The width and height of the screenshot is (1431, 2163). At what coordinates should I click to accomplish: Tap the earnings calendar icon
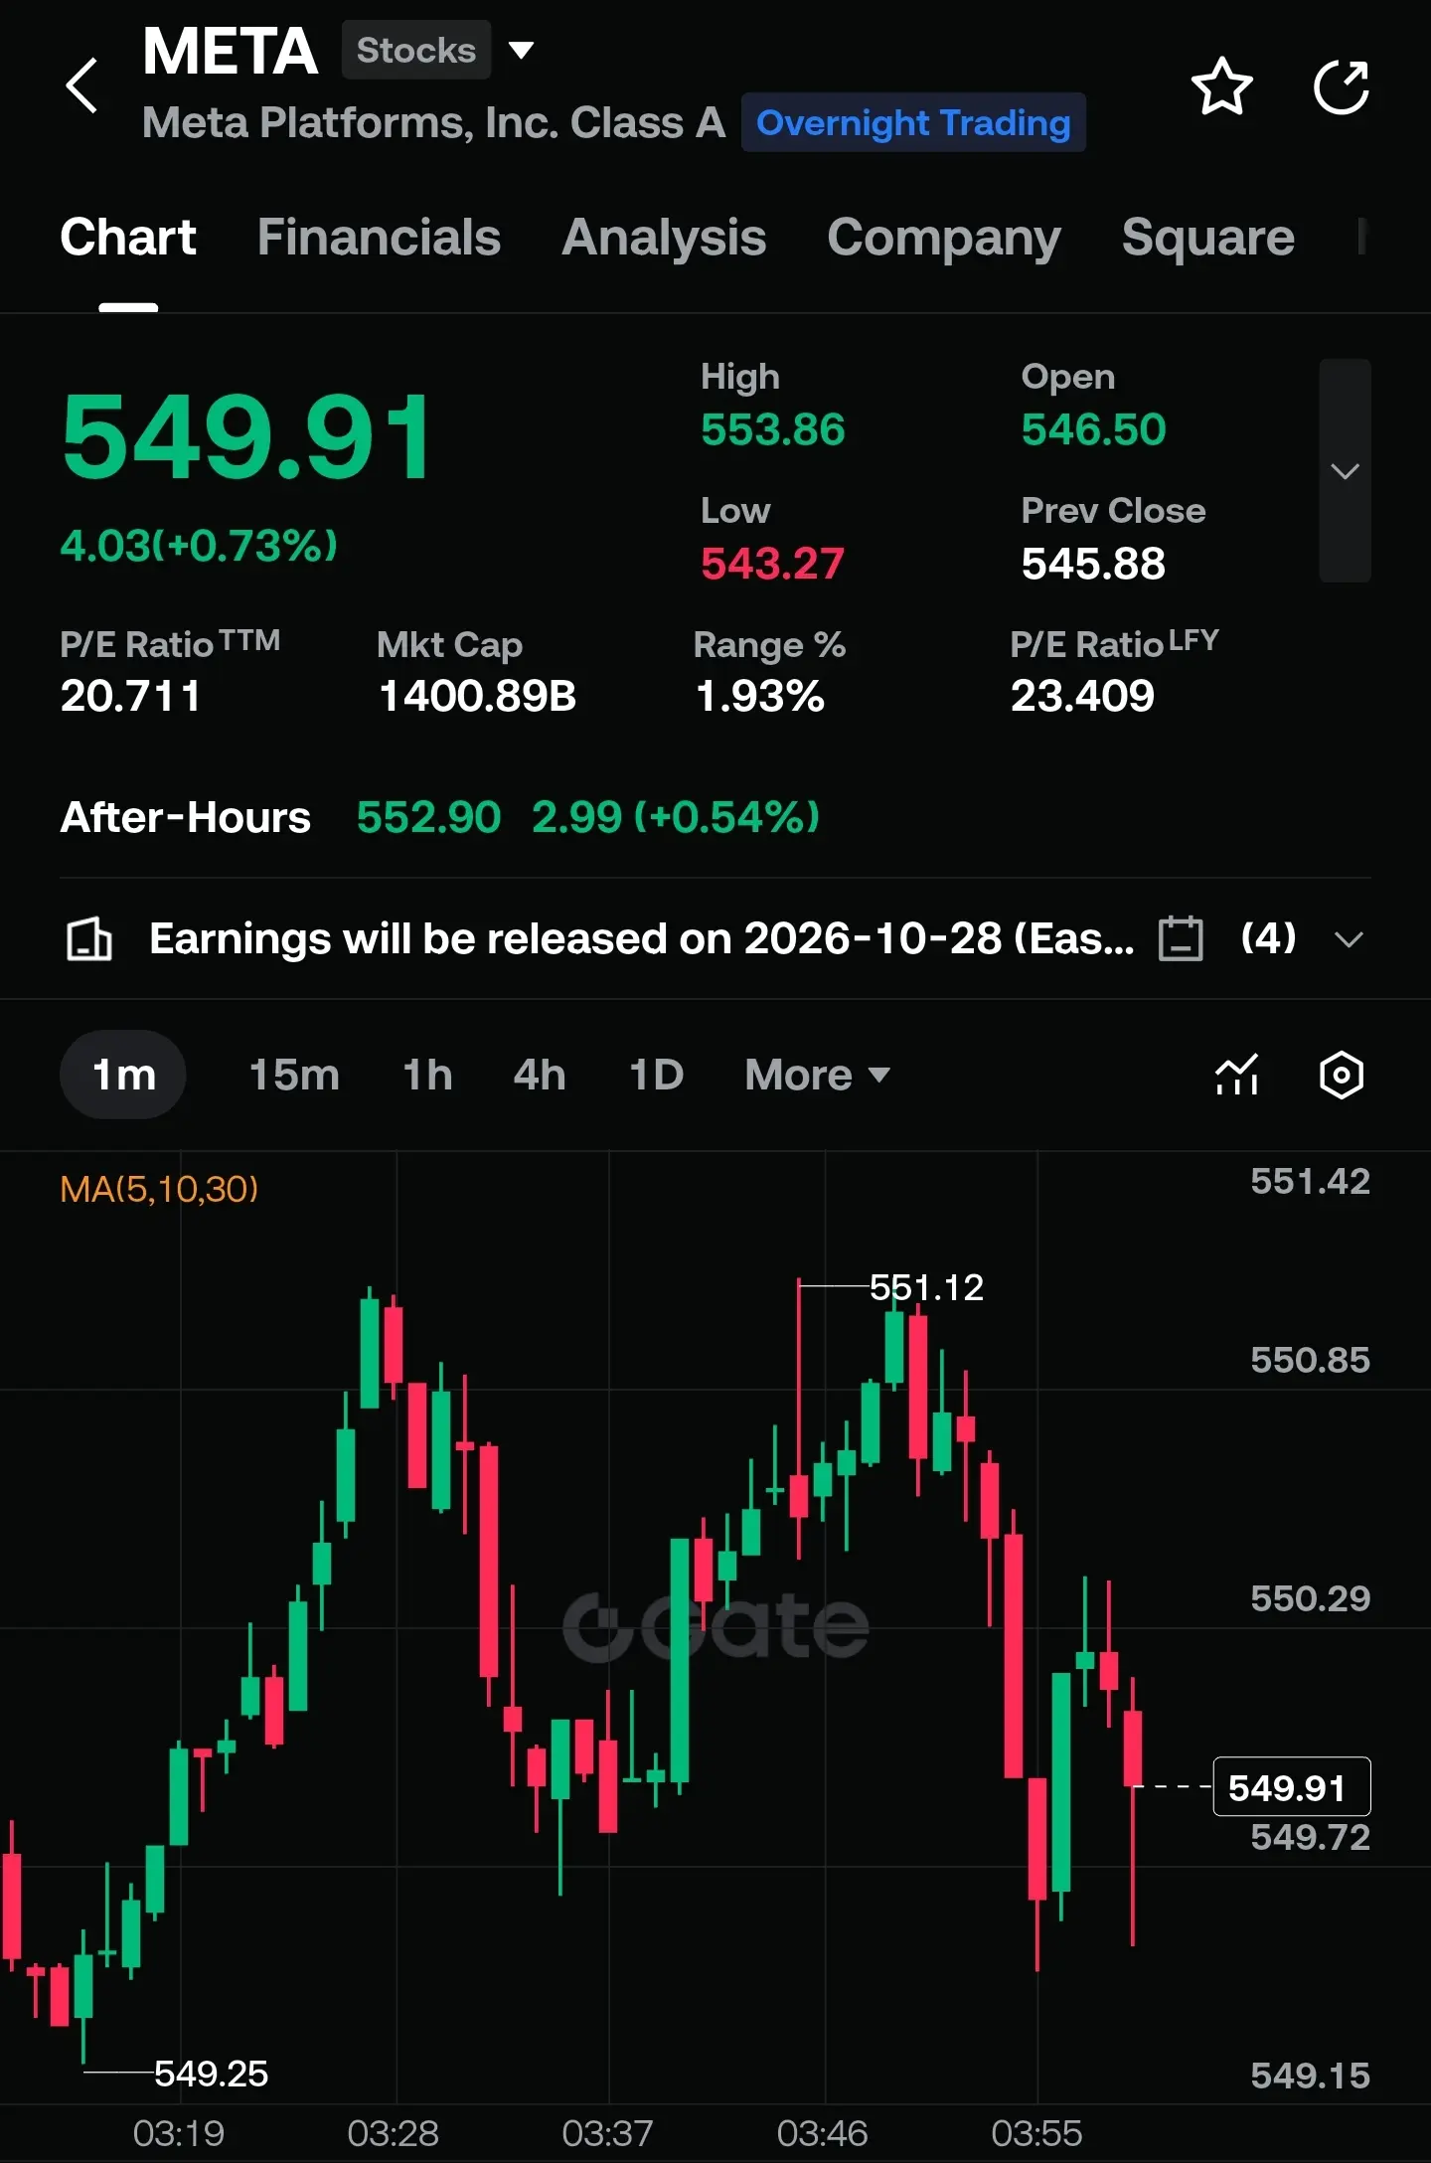(x=1181, y=938)
